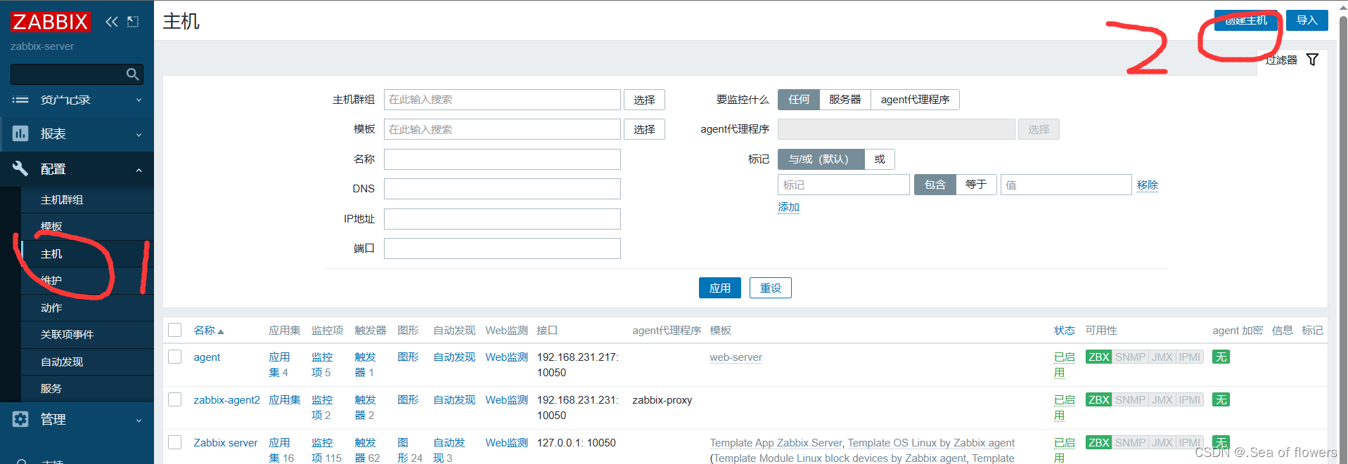
Task: Expand the 报表 menu chevron
Action: point(139,135)
